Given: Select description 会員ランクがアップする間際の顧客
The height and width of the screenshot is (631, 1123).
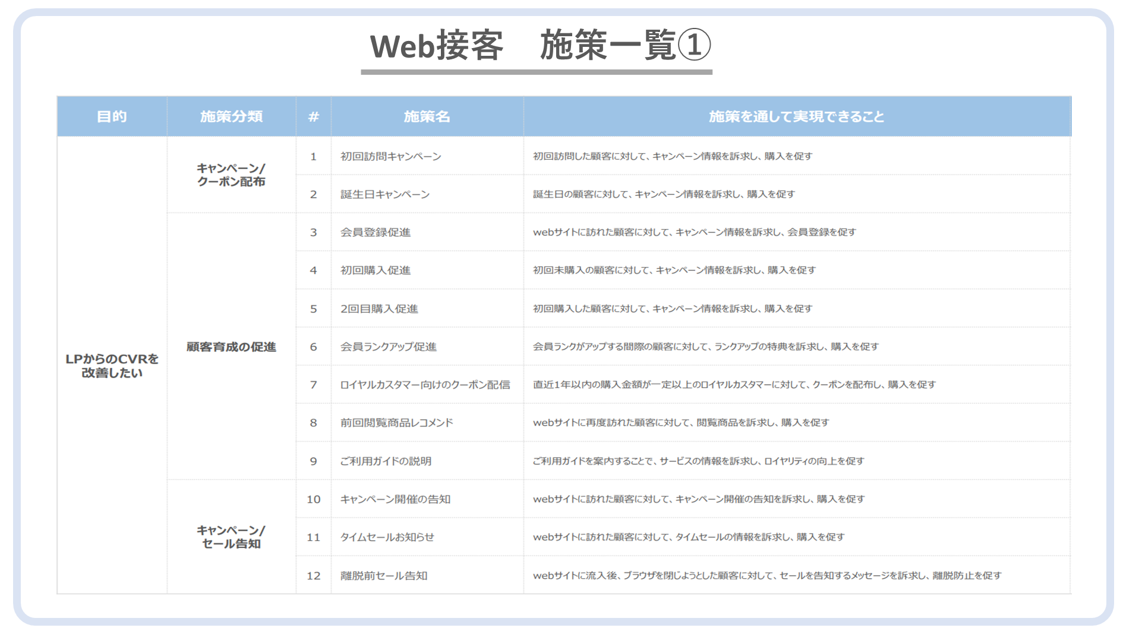Looking at the screenshot, I should 706,347.
